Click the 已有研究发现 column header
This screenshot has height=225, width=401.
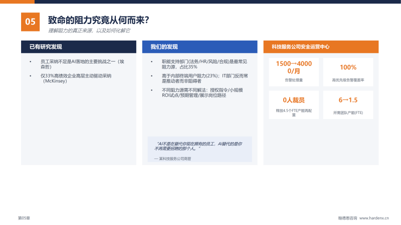click(x=79, y=46)
